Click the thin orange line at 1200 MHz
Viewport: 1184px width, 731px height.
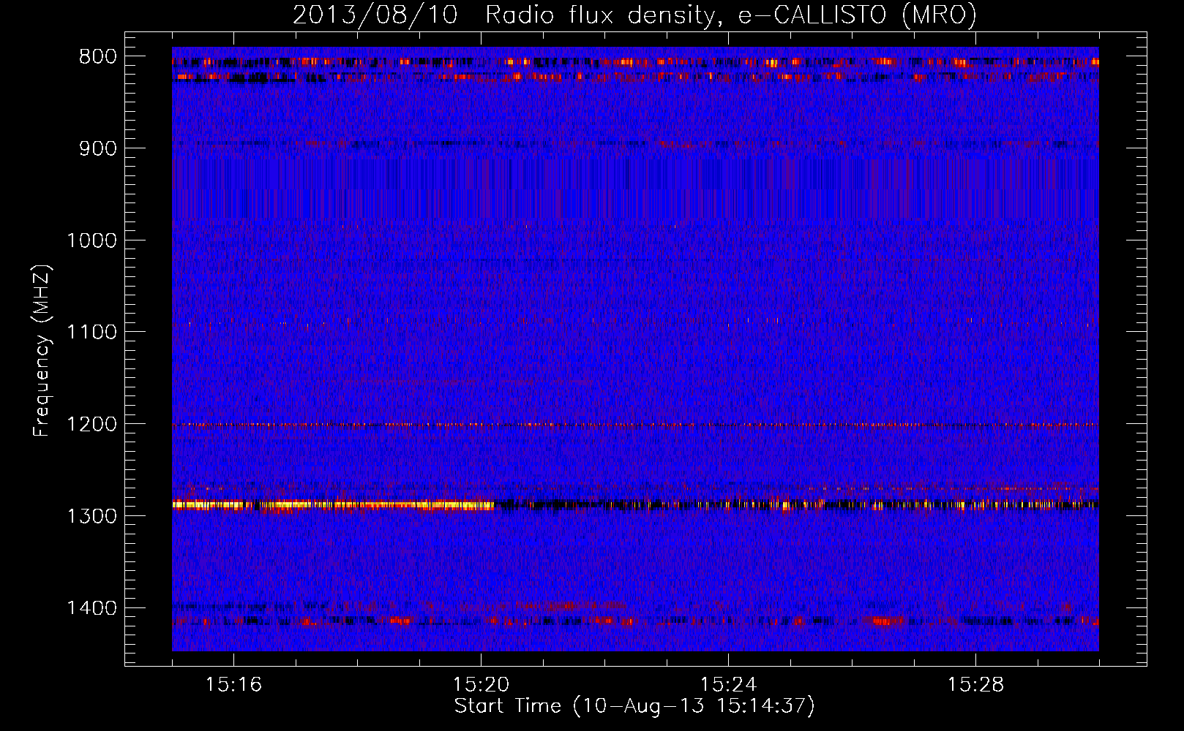(x=635, y=425)
